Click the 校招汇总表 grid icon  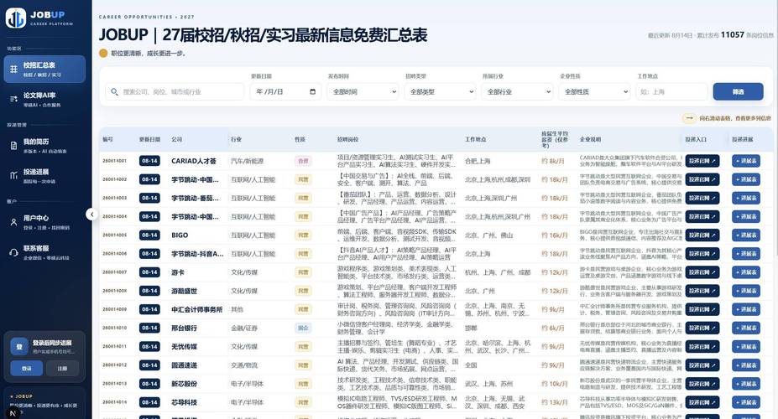tap(14, 70)
